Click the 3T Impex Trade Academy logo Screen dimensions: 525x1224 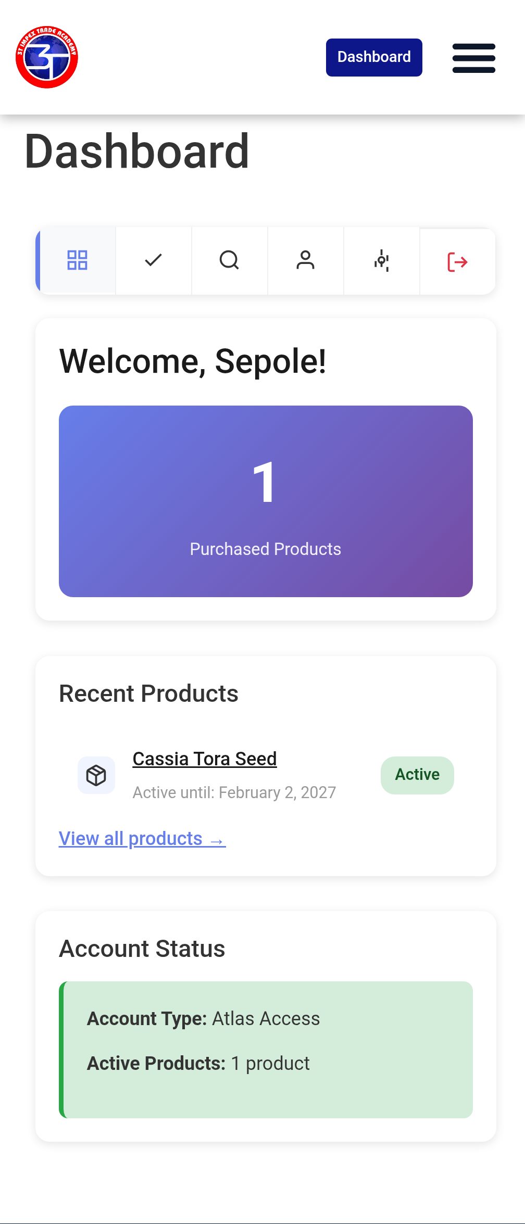point(47,57)
